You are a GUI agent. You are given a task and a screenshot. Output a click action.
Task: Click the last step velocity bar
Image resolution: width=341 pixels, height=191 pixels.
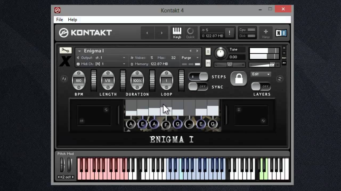(x=213, y=108)
